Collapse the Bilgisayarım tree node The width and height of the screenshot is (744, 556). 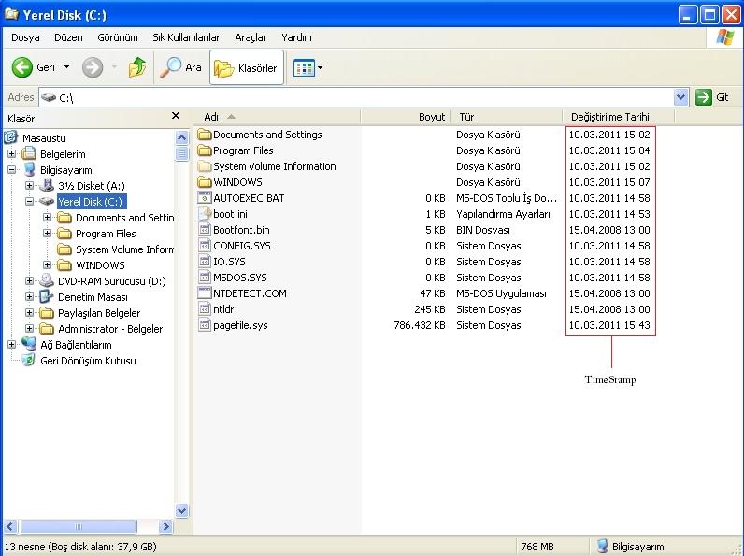point(12,170)
